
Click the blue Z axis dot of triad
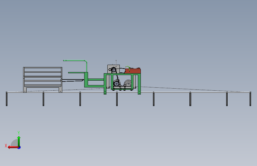click(19, 148)
